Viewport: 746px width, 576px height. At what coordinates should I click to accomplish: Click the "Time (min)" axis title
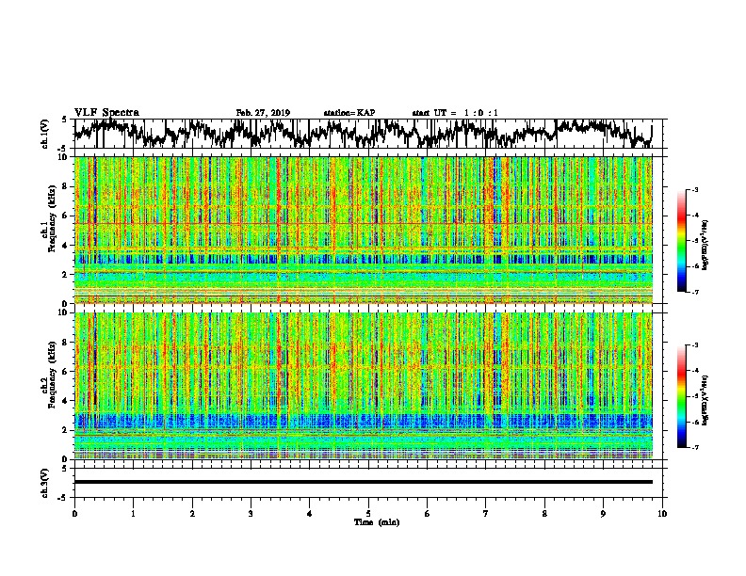click(377, 522)
